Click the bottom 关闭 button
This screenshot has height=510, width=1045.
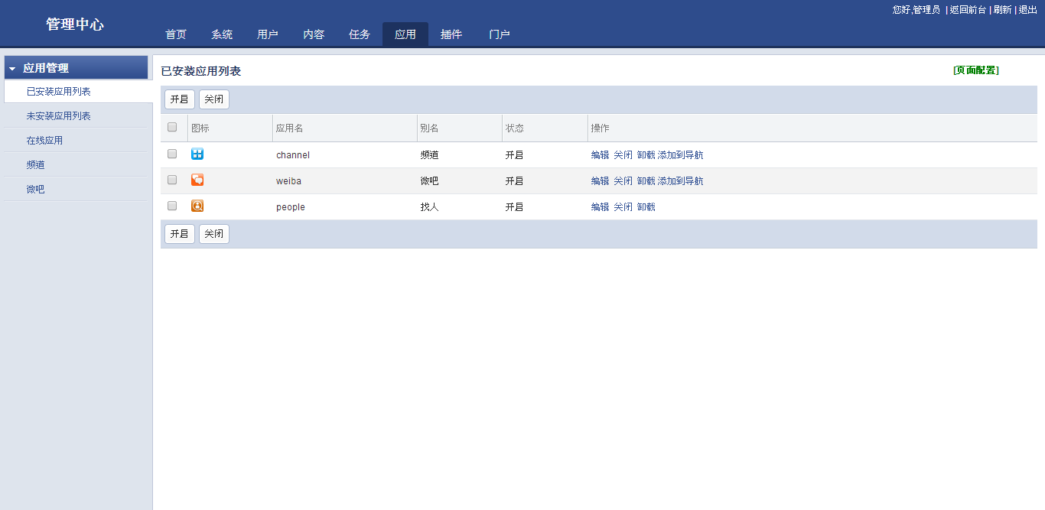click(214, 234)
